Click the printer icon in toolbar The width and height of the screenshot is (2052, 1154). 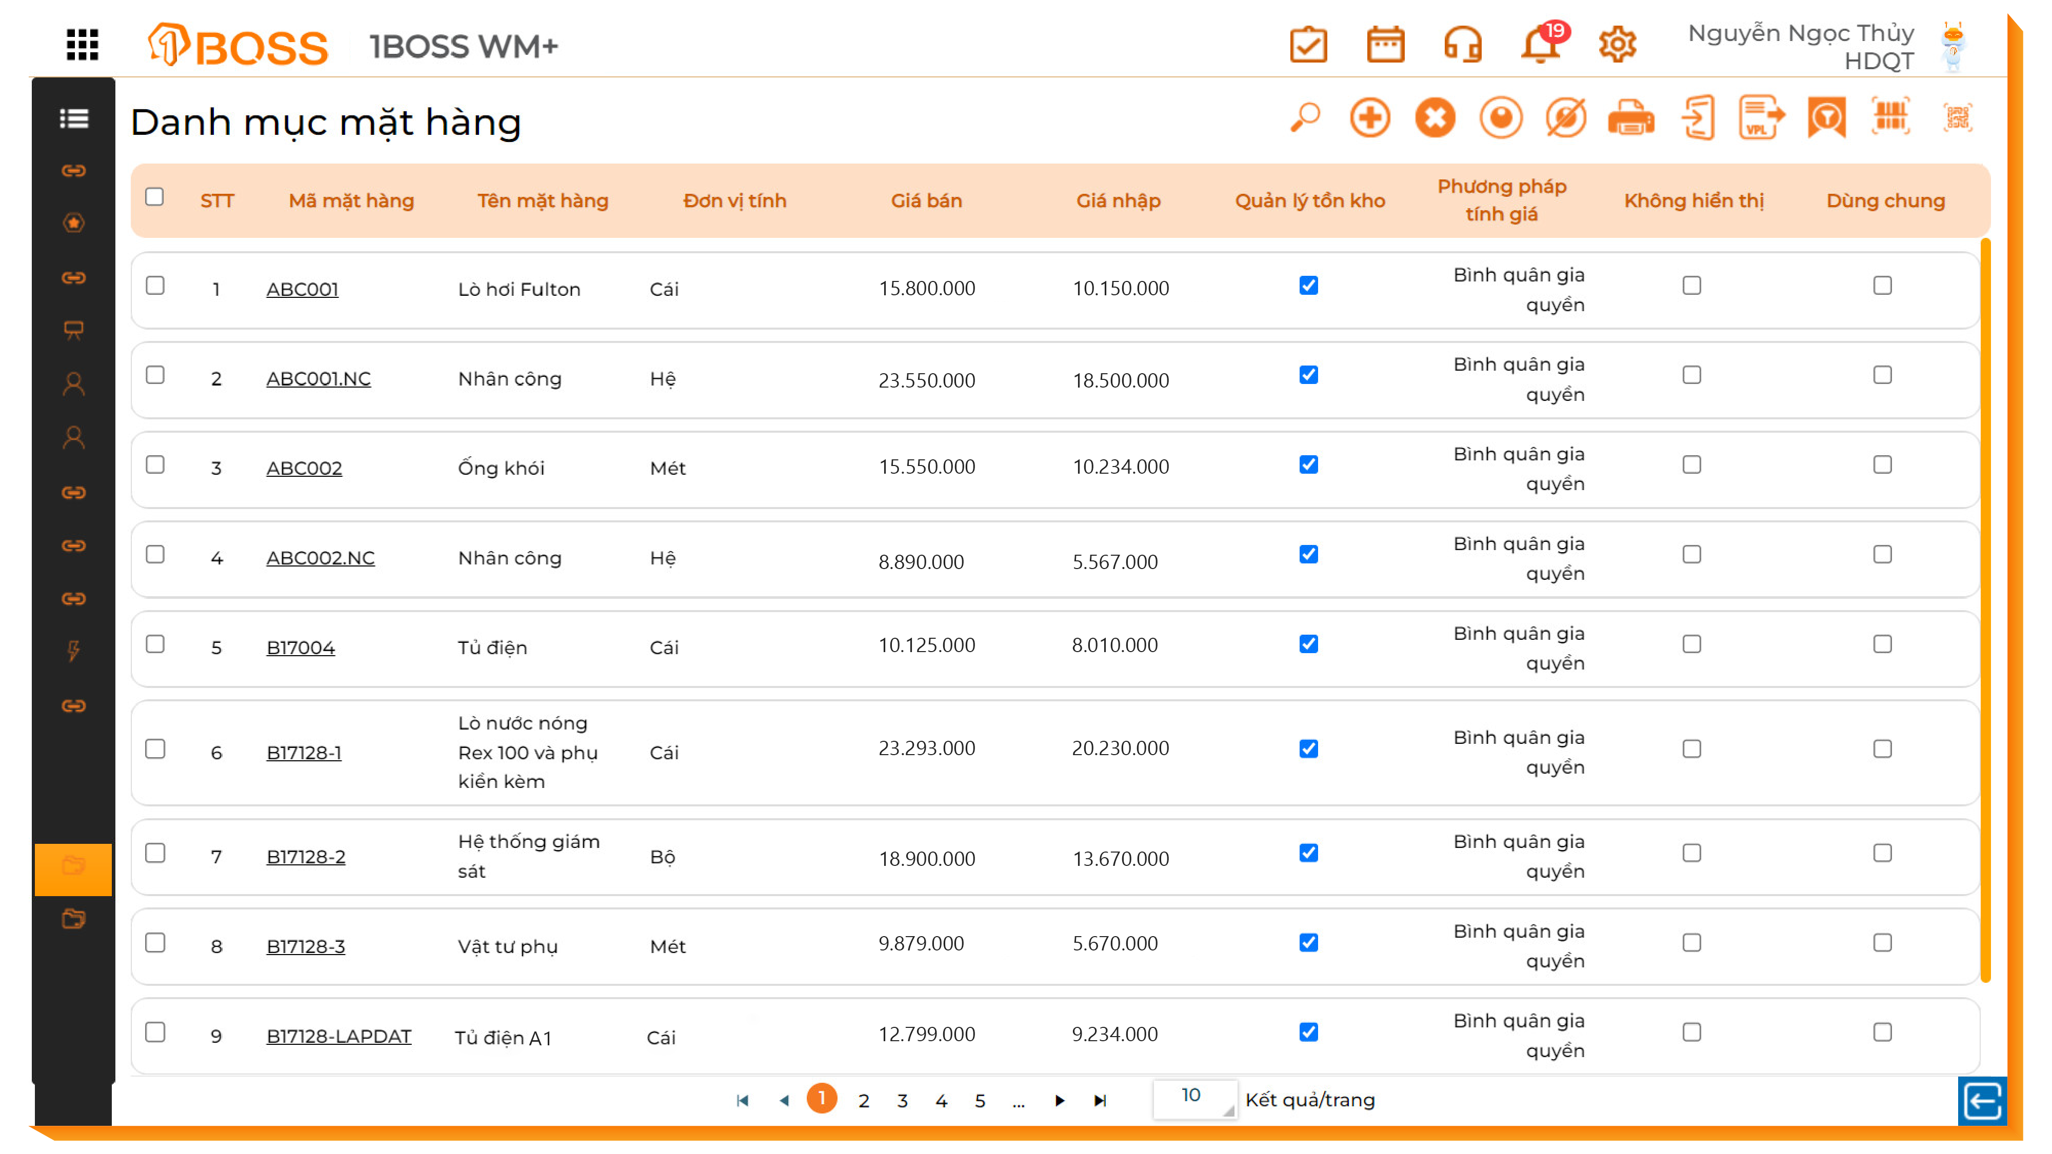(x=1630, y=118)
